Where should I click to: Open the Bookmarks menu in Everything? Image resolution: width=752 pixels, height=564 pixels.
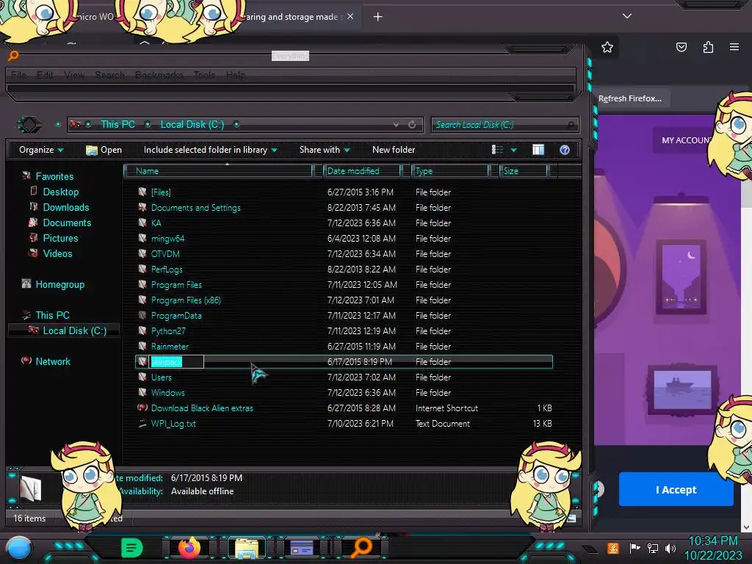tap(159, 75)
